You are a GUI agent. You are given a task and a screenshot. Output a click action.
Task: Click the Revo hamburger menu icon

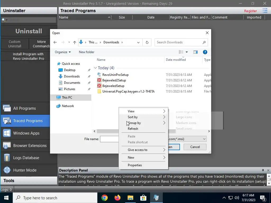click(265, 11)
